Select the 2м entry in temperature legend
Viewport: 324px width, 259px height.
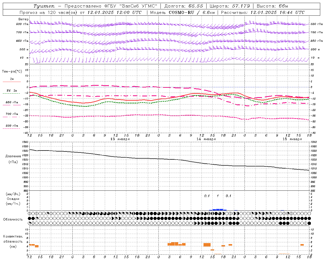coord(12,79)
